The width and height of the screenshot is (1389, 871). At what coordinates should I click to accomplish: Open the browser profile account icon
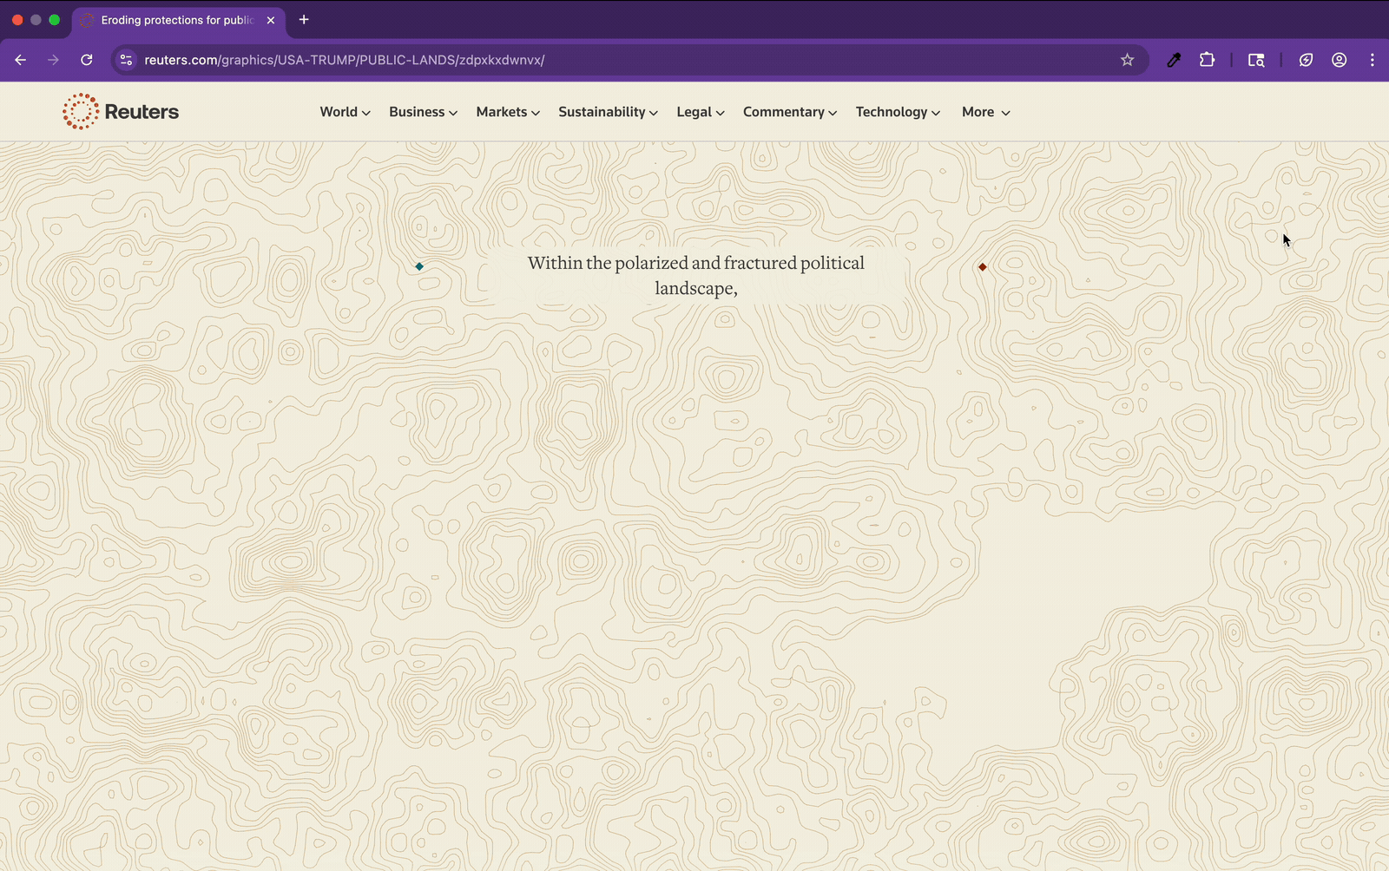1339,60
